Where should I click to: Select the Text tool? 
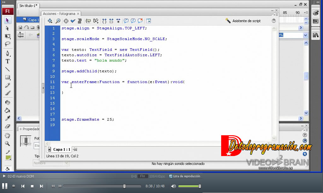coord(8,61)
